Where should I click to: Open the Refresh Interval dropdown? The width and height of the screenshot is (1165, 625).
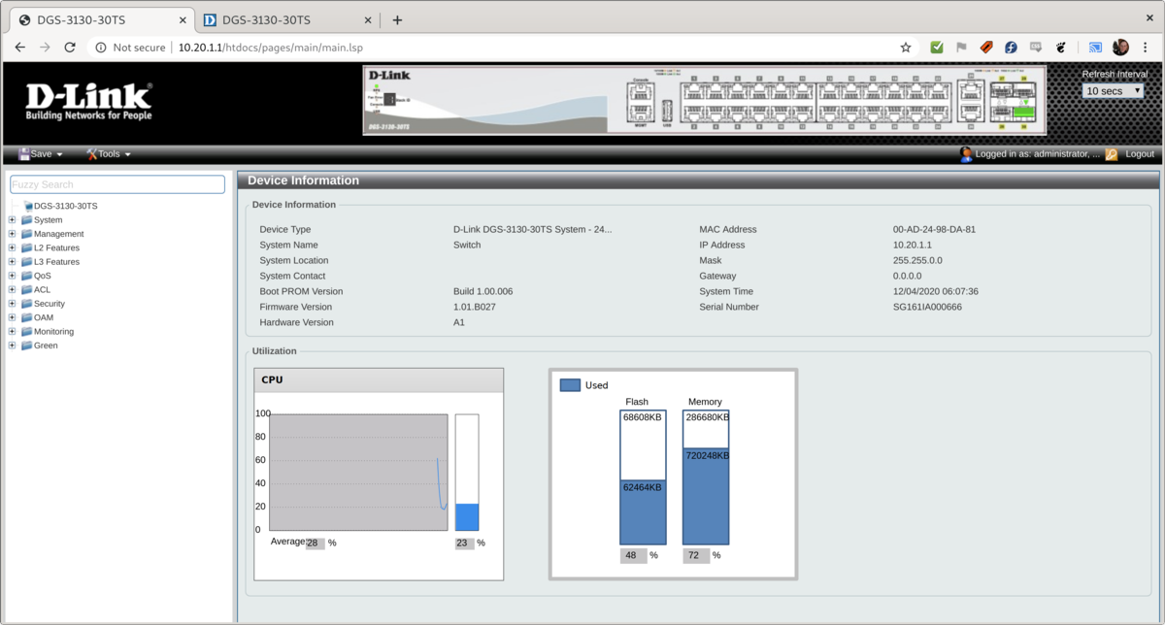click(1113, 91)
